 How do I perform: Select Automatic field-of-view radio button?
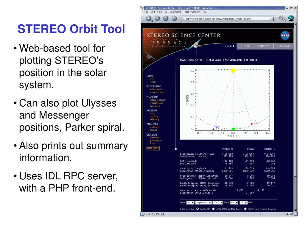pyautogui.click(x=197, y=209)
